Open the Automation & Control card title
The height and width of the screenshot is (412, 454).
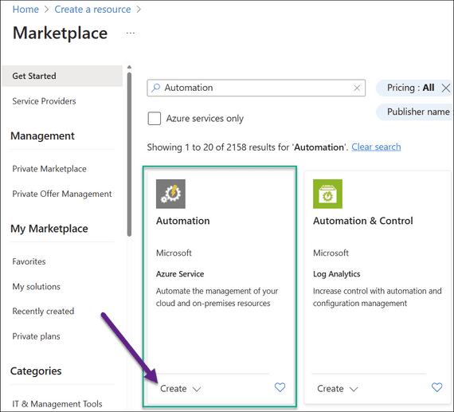362,221
